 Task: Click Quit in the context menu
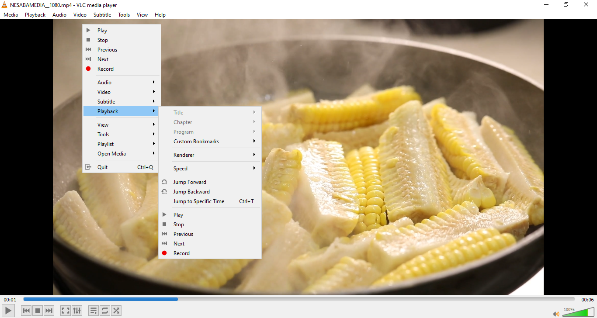click(x=103, y=167)
